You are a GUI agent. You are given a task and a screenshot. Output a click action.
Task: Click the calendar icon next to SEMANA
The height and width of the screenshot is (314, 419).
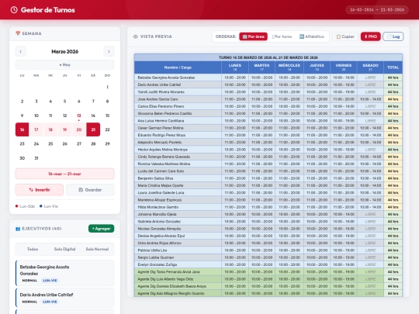click(x=18, y=33)
